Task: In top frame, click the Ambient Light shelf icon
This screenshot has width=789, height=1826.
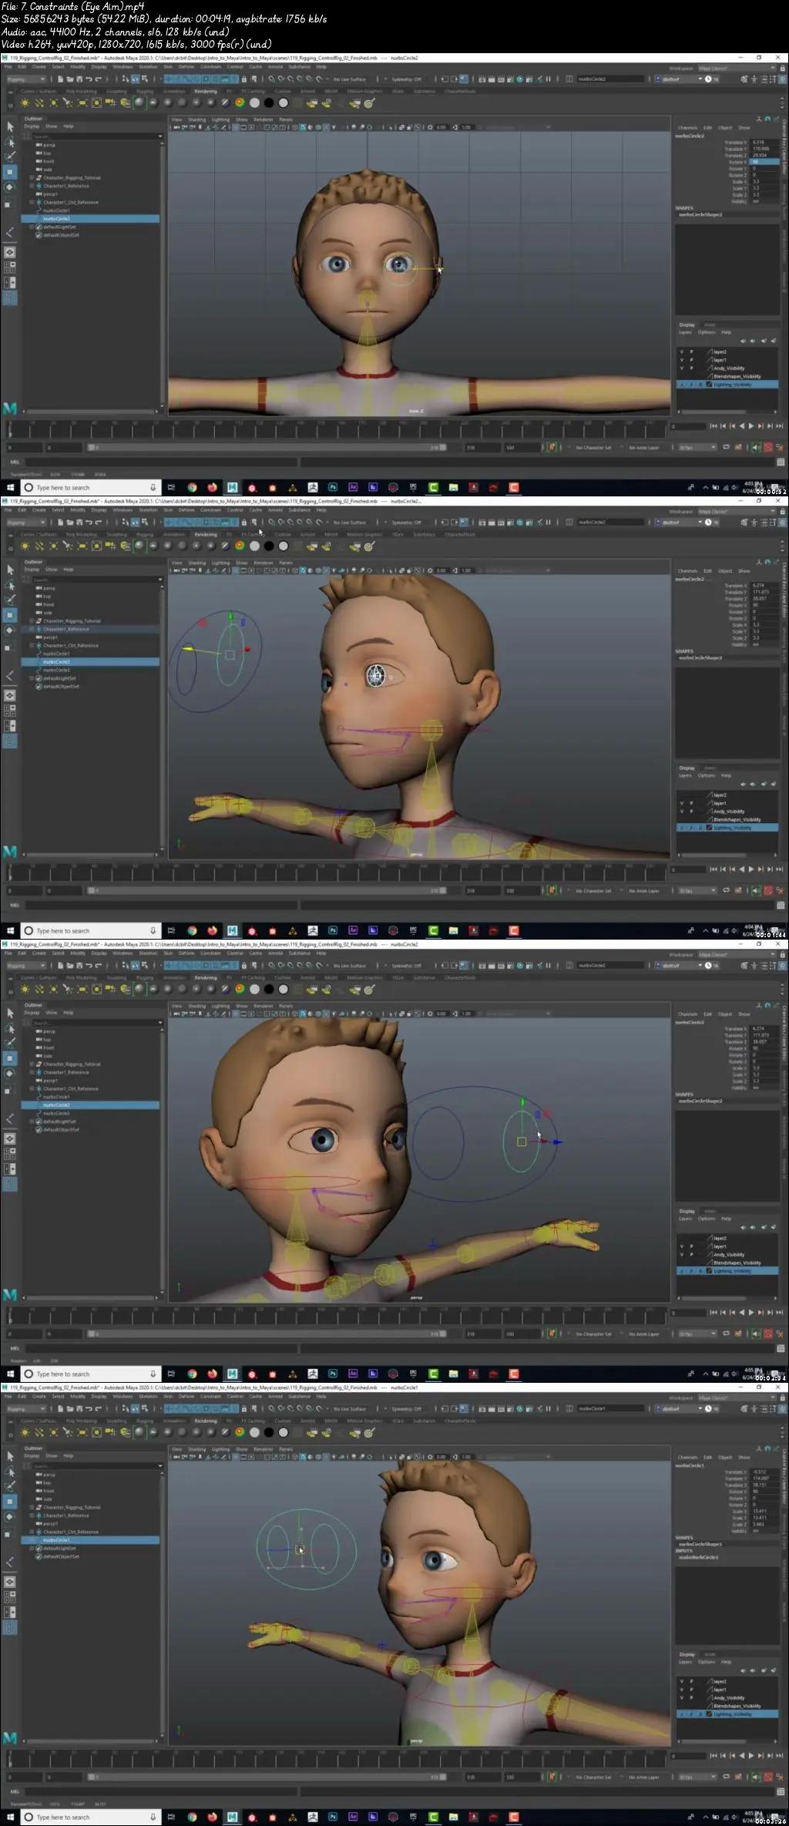Action: tap(25, 103)
